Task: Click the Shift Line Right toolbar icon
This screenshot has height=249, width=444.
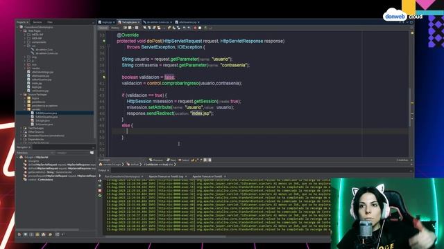Action: pos(189,28)
